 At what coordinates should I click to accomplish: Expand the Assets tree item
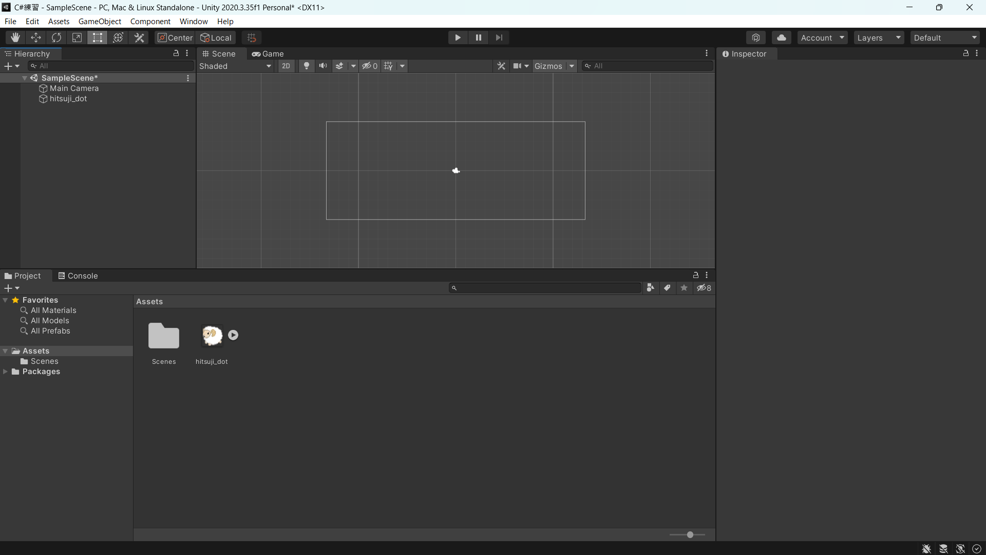(6, 351)
